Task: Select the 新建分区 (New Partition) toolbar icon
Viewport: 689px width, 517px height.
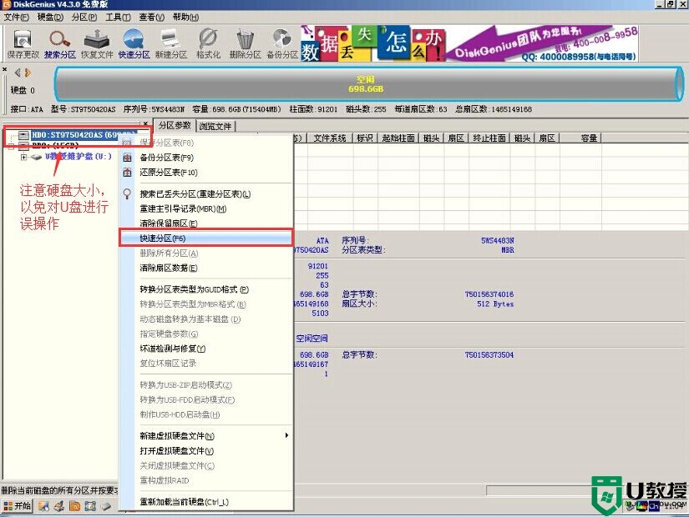Action: click(x=170, y=43)
